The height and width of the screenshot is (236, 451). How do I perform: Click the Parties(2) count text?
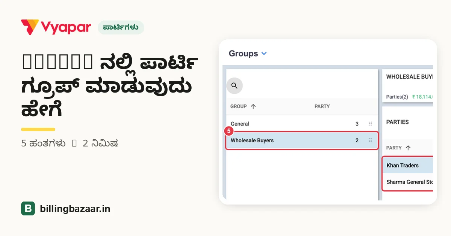click(x=397, y=97)
